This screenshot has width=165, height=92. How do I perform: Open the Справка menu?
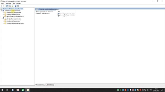(19, 3)
